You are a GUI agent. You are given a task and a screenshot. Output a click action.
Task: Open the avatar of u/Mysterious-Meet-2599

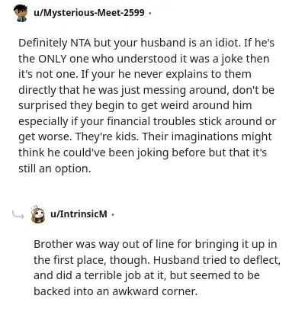coord(21,13)
